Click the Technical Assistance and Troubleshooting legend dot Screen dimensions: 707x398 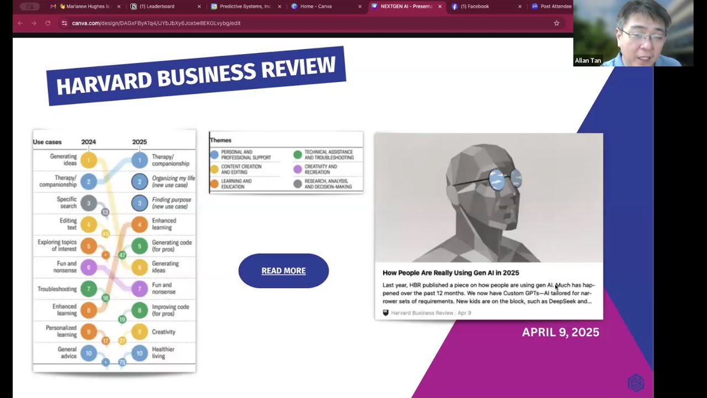click(x=298, y=155)
